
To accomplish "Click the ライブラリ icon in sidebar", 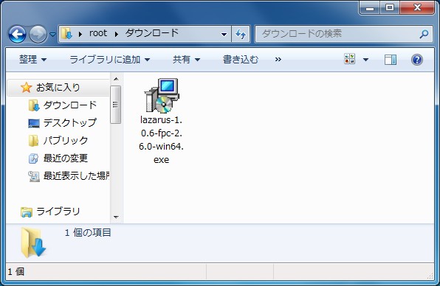I will point(27,212).
